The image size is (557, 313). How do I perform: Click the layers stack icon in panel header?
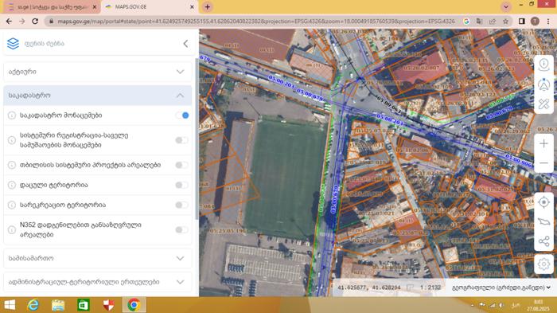[x=14, y=43]
